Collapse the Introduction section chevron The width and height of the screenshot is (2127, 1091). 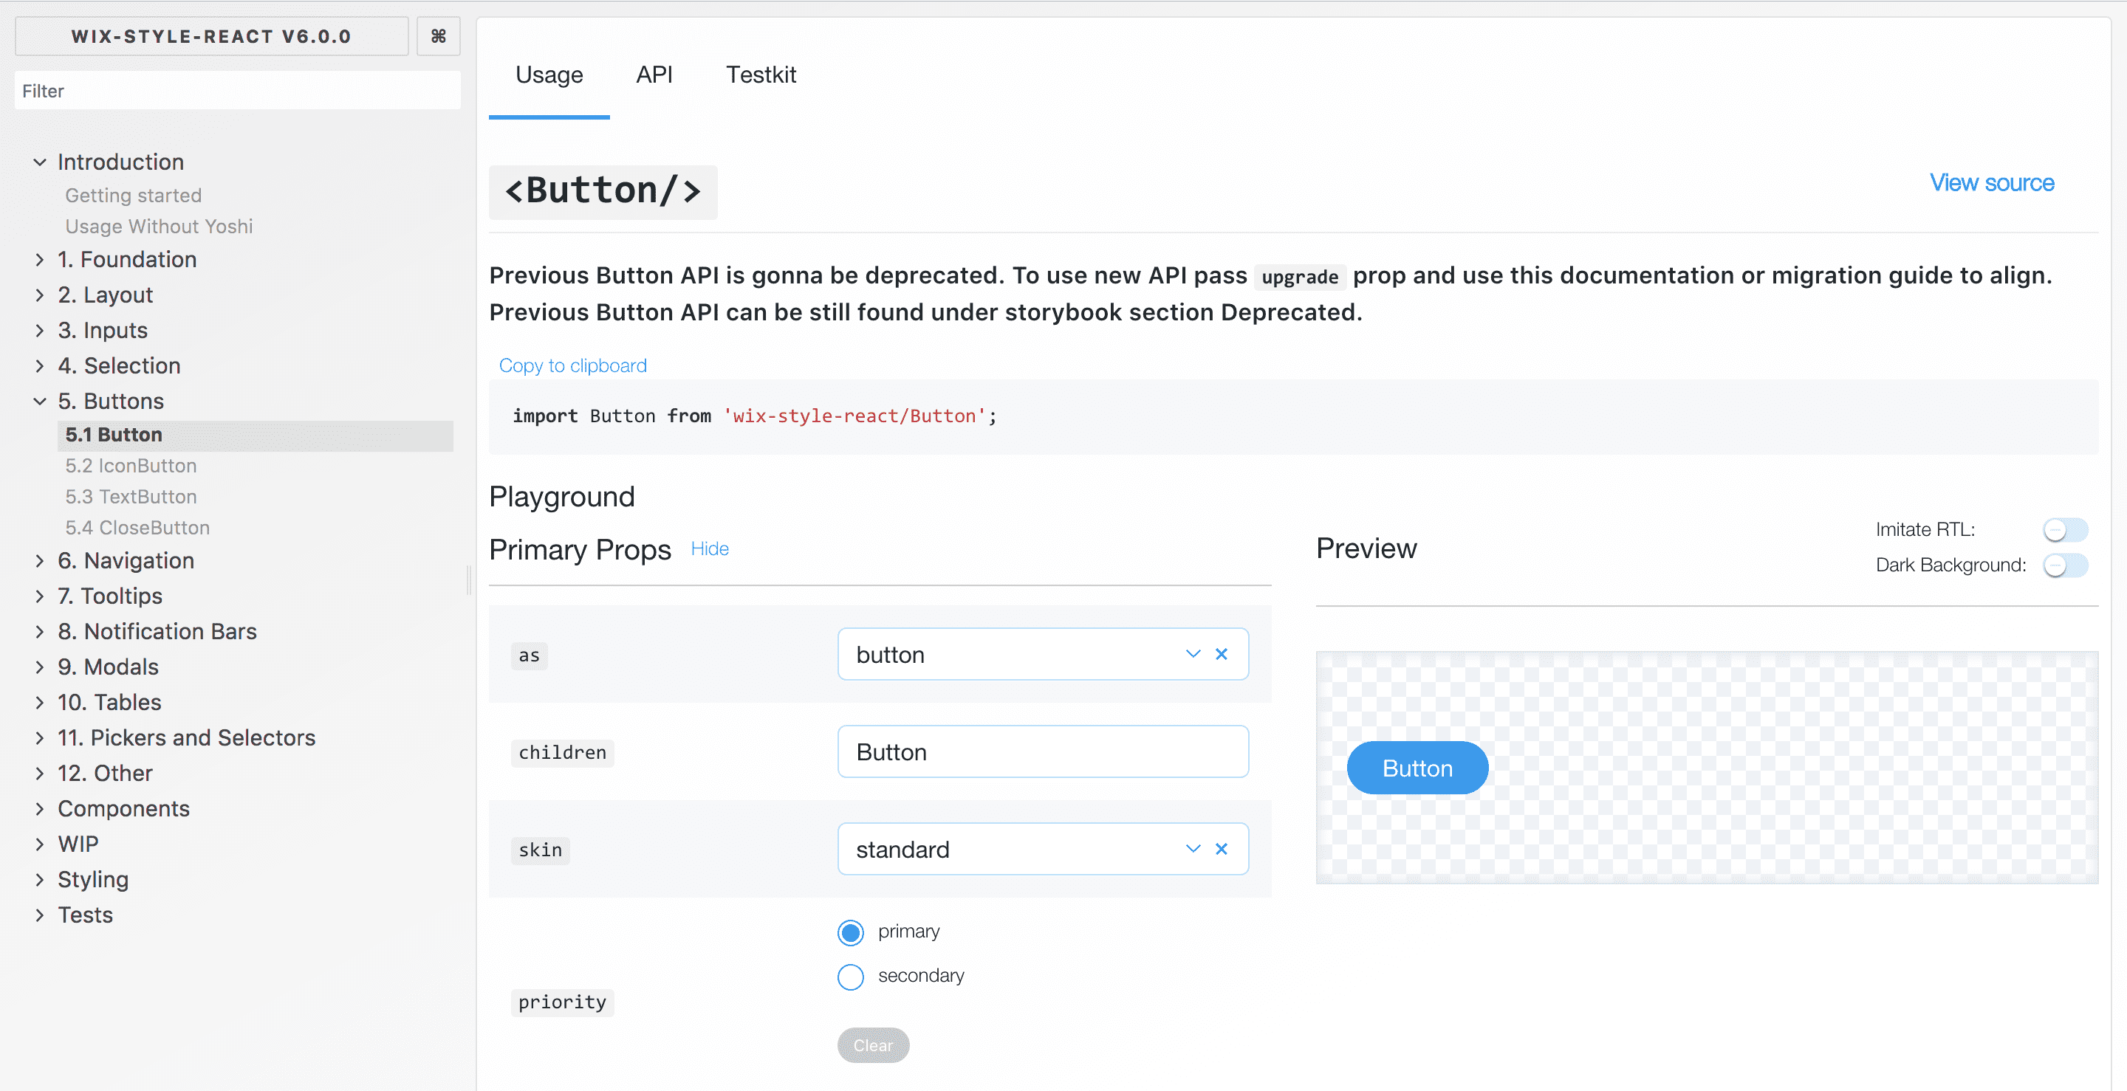[x=39, y=162]
